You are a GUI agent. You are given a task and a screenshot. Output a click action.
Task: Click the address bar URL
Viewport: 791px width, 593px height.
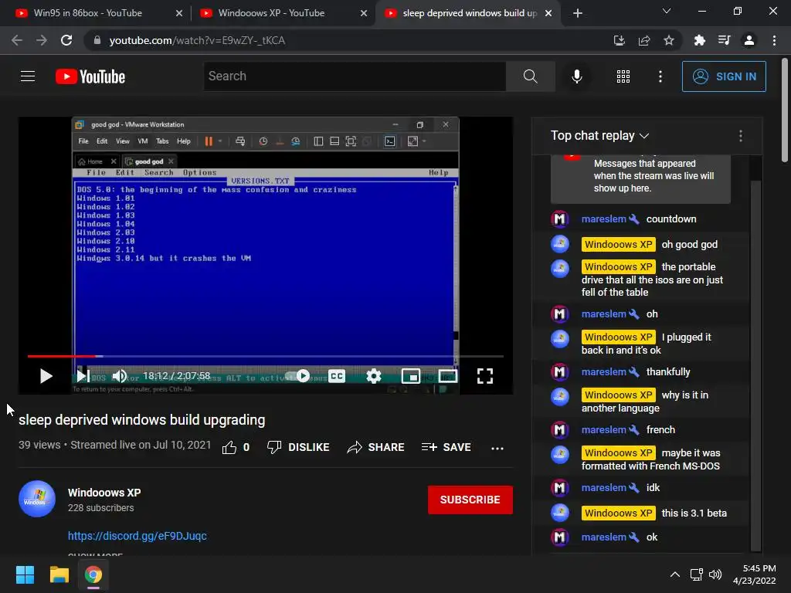[197, 40]
